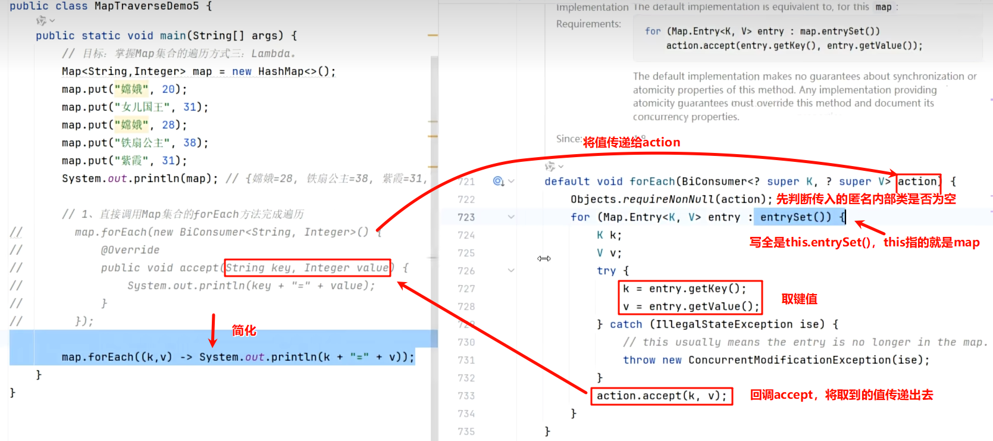This screenshot has height=441, width=993.
Task: Click line number 721 in the gutter
Action: point(466,182)
